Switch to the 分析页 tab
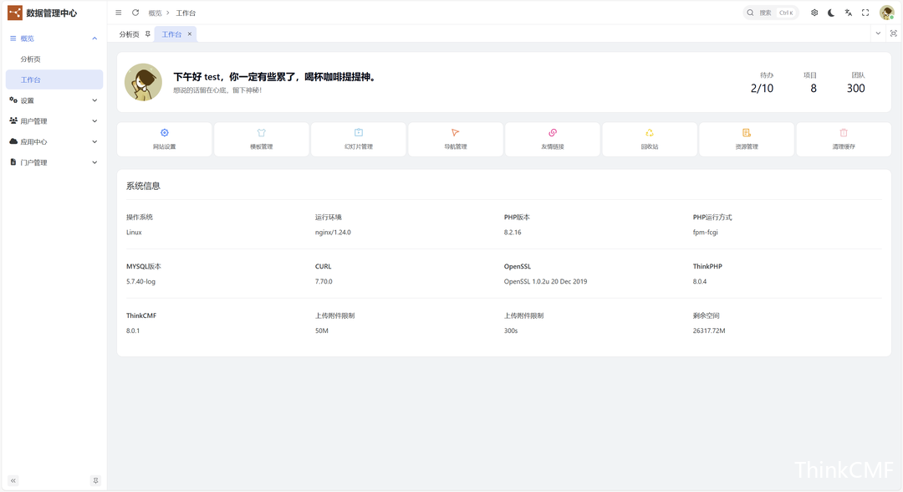The height and width of the screenshot is (492, 903). pos(129,34)
